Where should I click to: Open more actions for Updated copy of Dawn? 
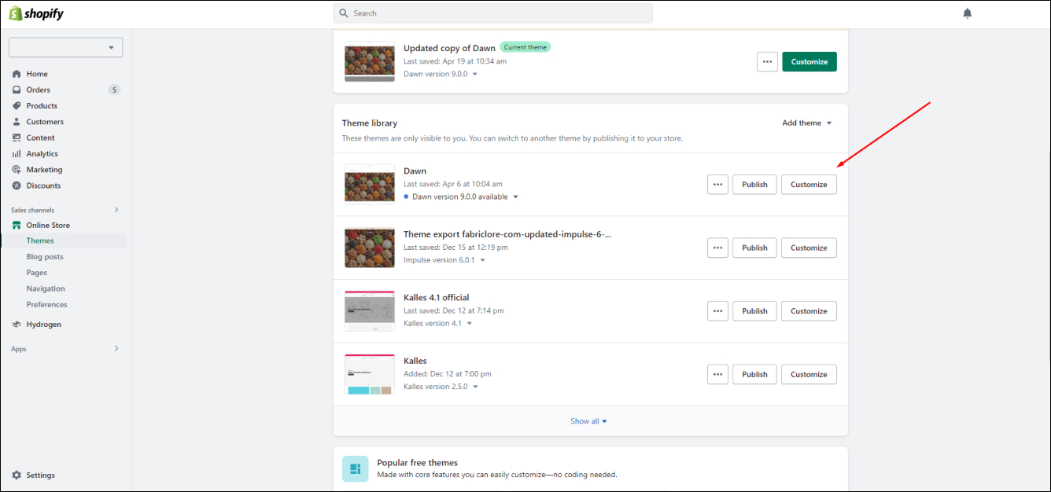pyautogui.click(x=767, y=61)
